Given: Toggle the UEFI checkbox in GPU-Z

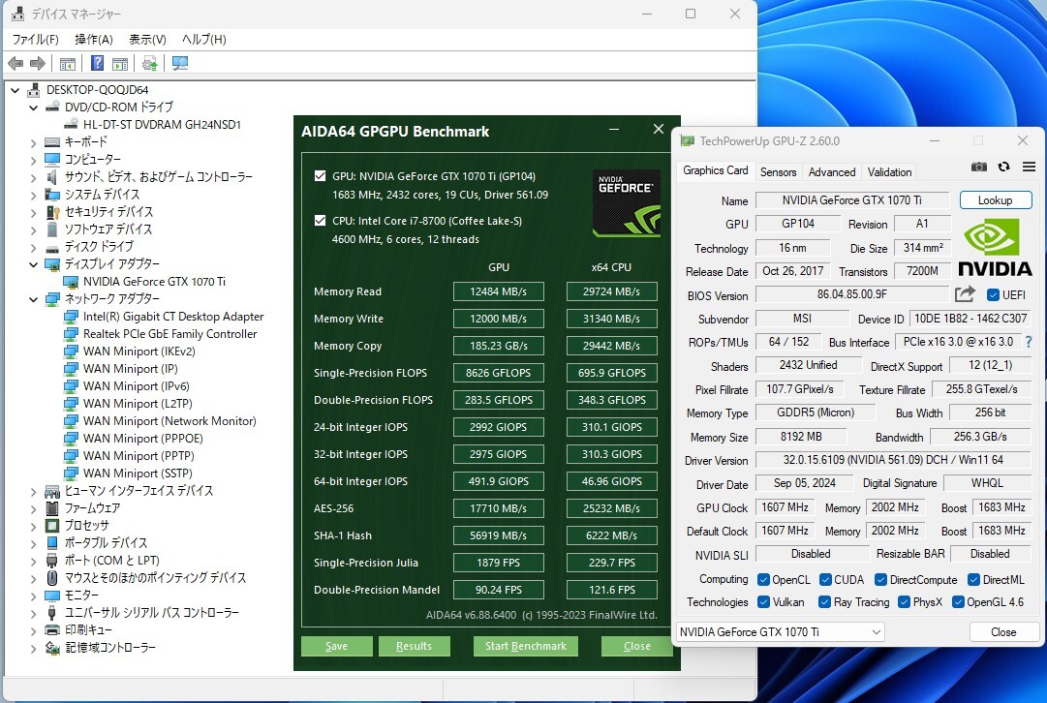Looking at the screenshot, I should coord(993,295).
